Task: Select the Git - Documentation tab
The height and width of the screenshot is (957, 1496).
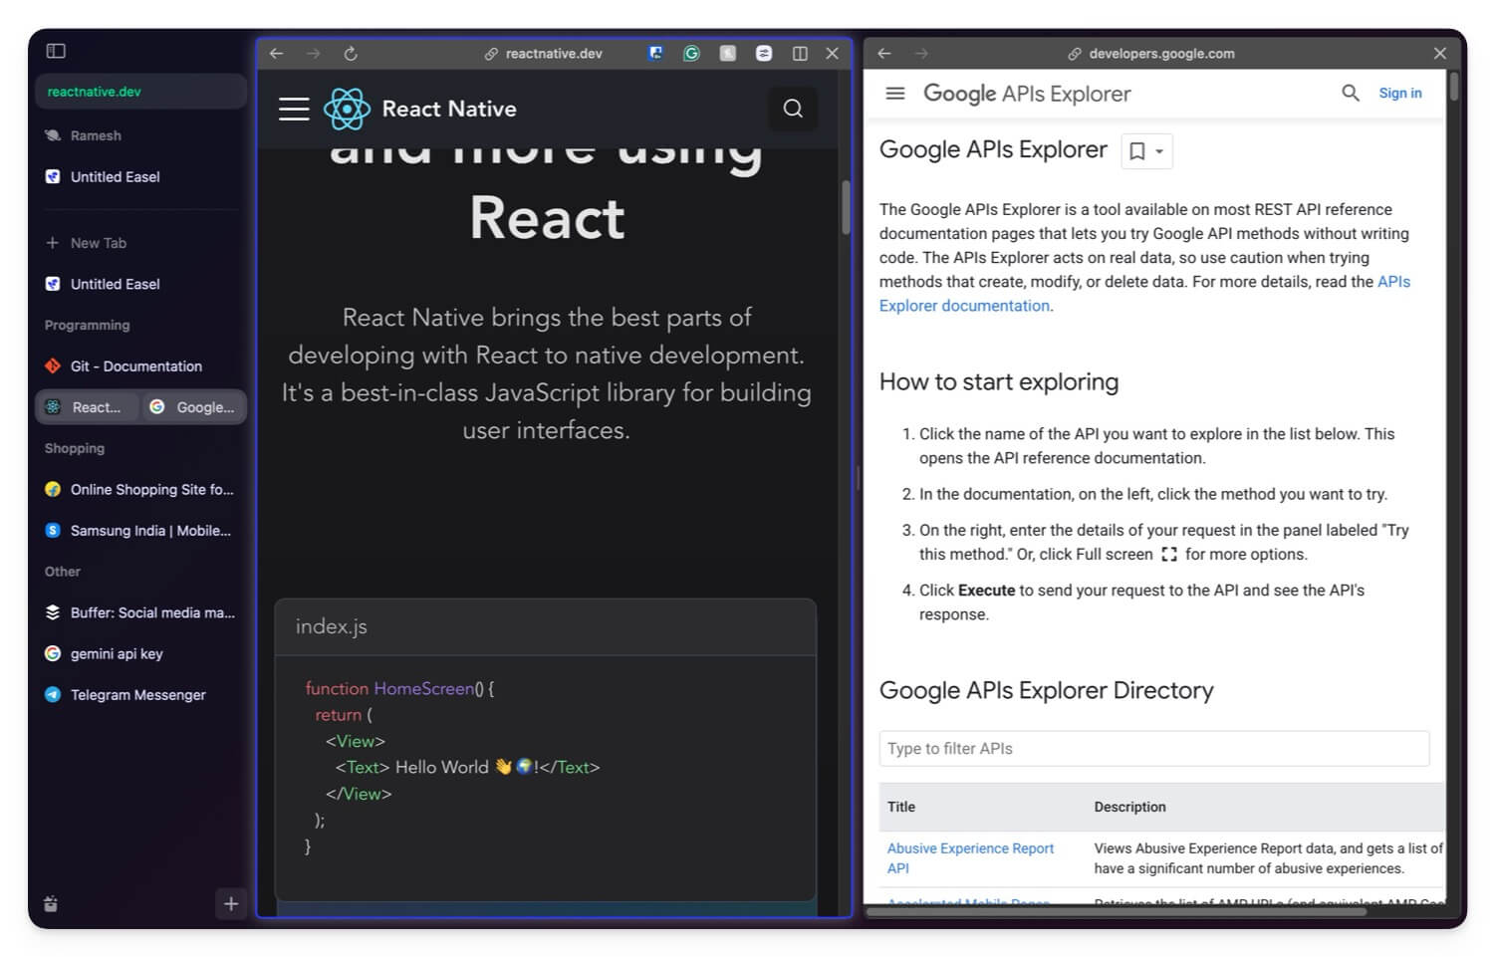Action: [136, 366]
